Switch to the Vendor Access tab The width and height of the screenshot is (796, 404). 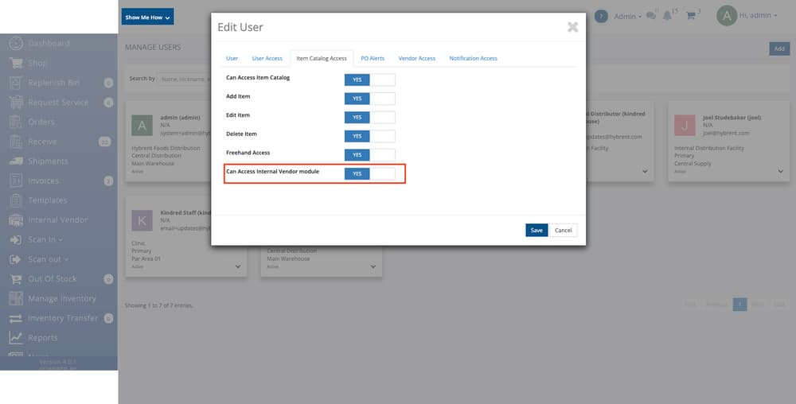tap(417, 58)
